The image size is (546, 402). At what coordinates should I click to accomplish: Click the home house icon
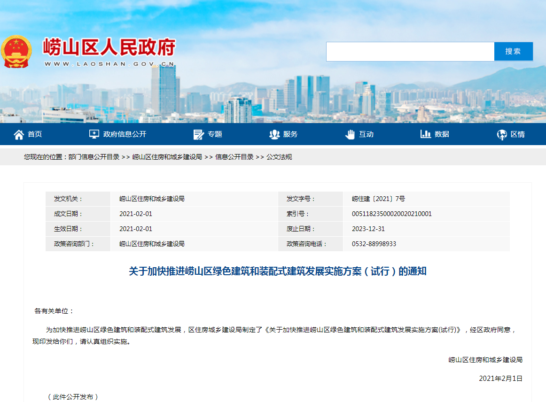tap(19, 134)
